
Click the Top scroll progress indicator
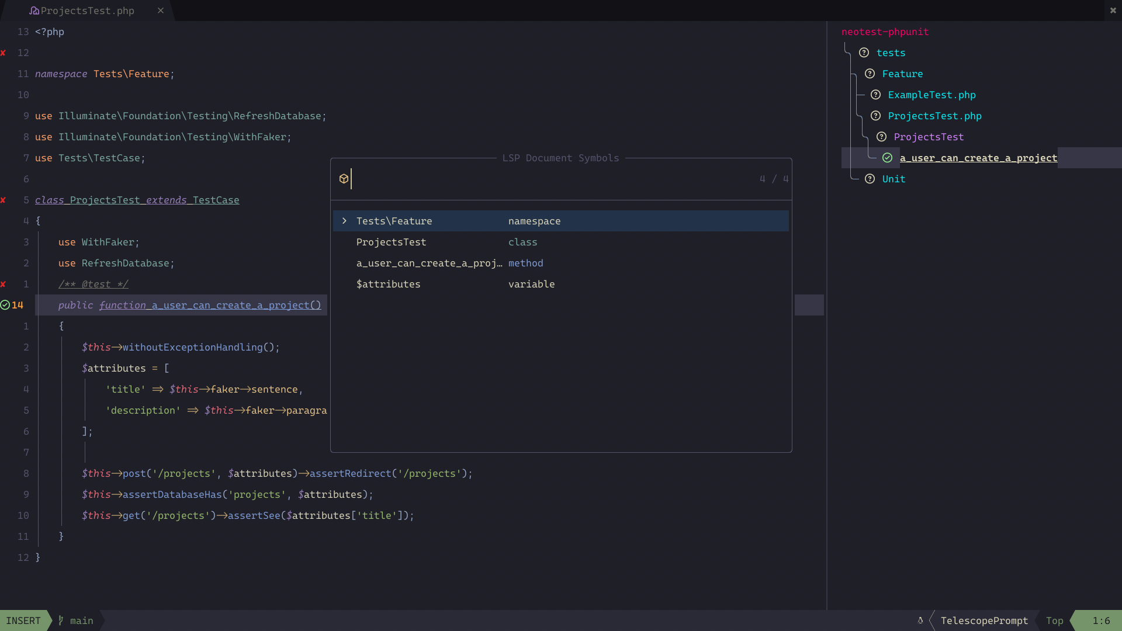point(1054,620)
